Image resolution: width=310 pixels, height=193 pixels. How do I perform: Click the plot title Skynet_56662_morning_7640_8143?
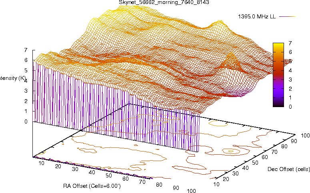click(164, 2)
